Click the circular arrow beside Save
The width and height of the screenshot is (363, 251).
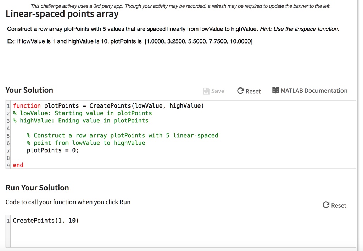[x=240, y=91]
